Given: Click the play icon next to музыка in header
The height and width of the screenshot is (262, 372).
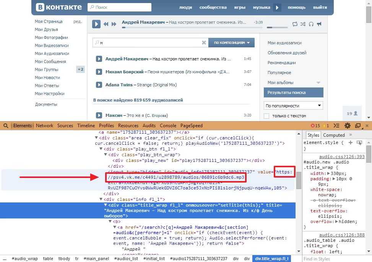Looking at the screenshot, I should (x=277, y=8).
